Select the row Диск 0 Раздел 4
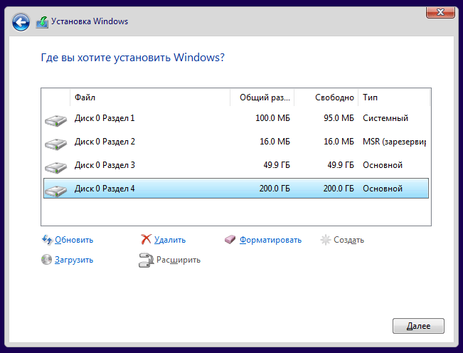 pos(236,188)
